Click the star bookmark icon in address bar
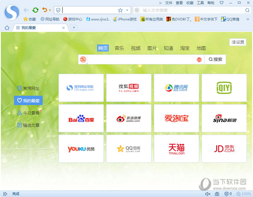This screenshot has height=197, width=253. point(120,10)
